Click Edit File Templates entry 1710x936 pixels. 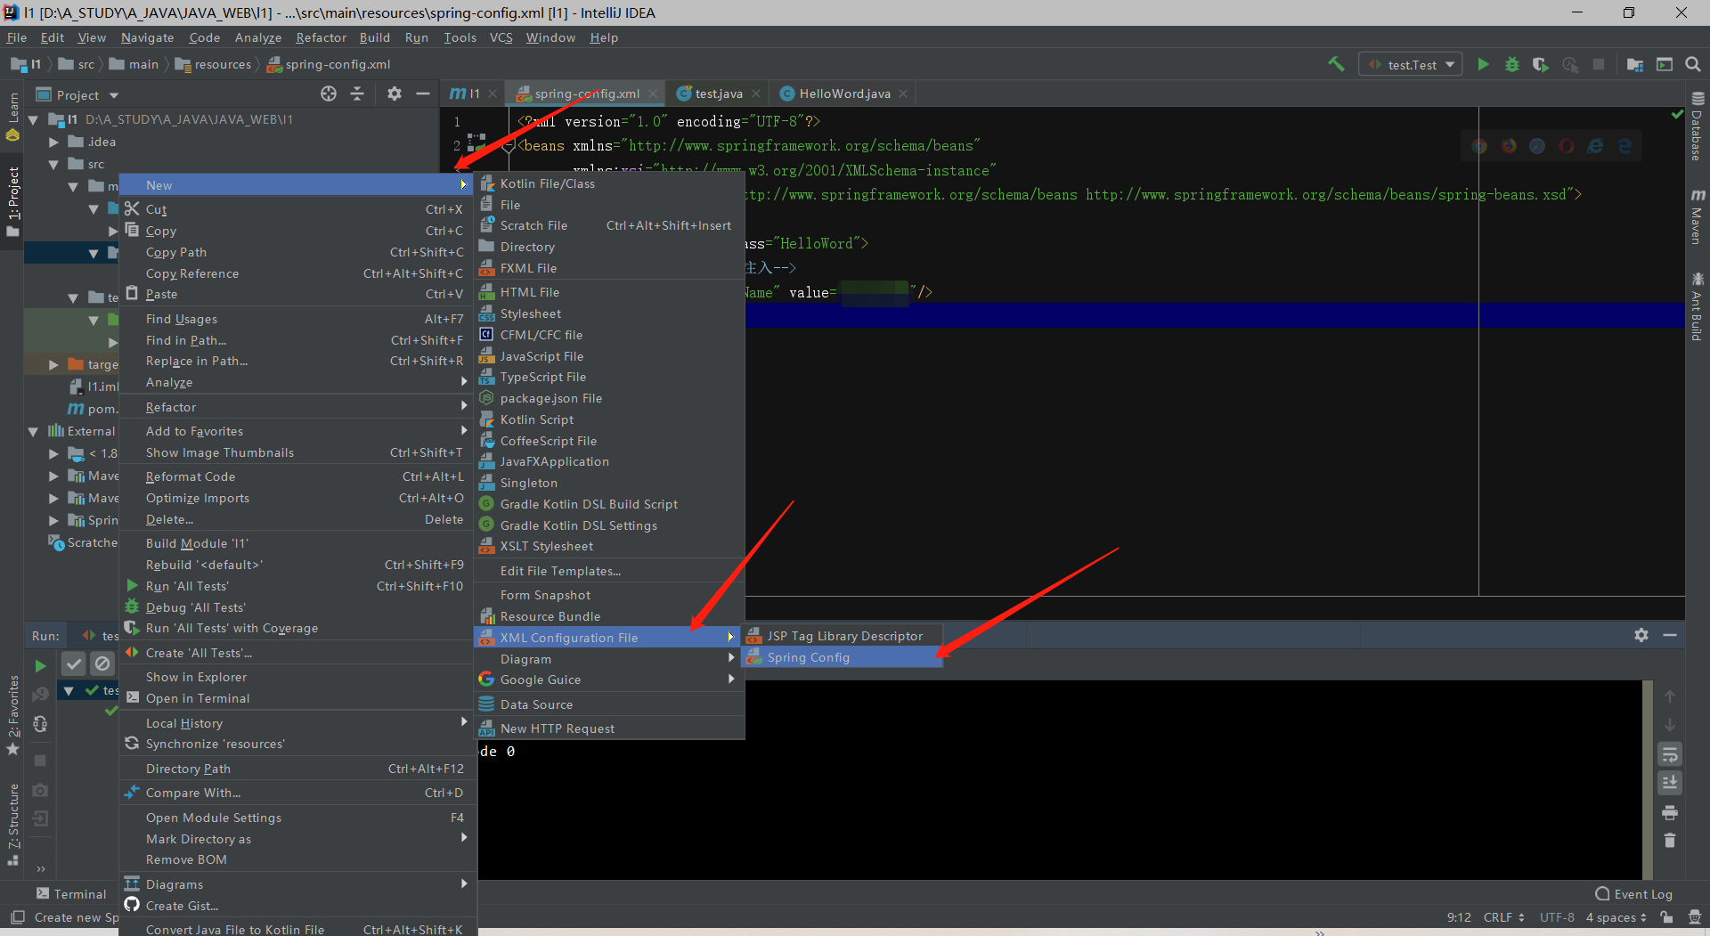pyautogui.click(x=609, y=571)
